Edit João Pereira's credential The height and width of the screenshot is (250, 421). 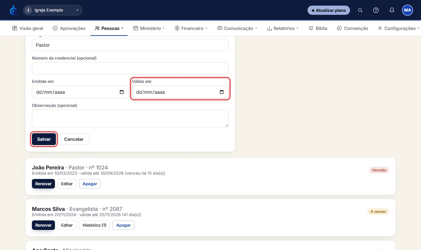tap(67, 184)
